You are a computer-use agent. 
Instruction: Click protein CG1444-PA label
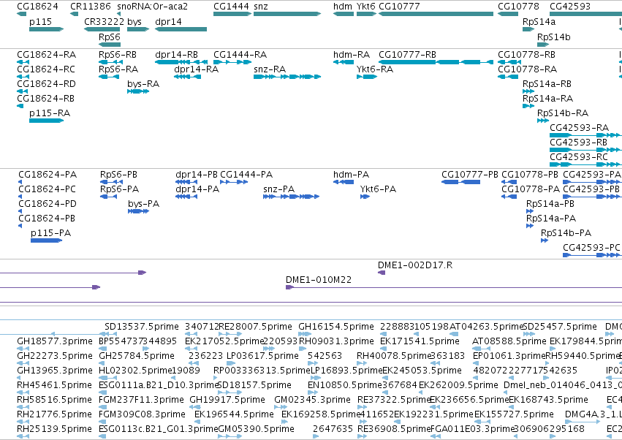point(246,175)
